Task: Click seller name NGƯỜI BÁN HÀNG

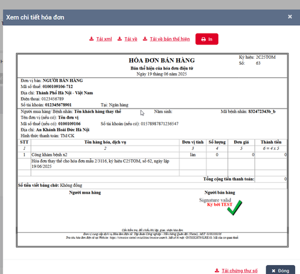Action: [63, 80]
